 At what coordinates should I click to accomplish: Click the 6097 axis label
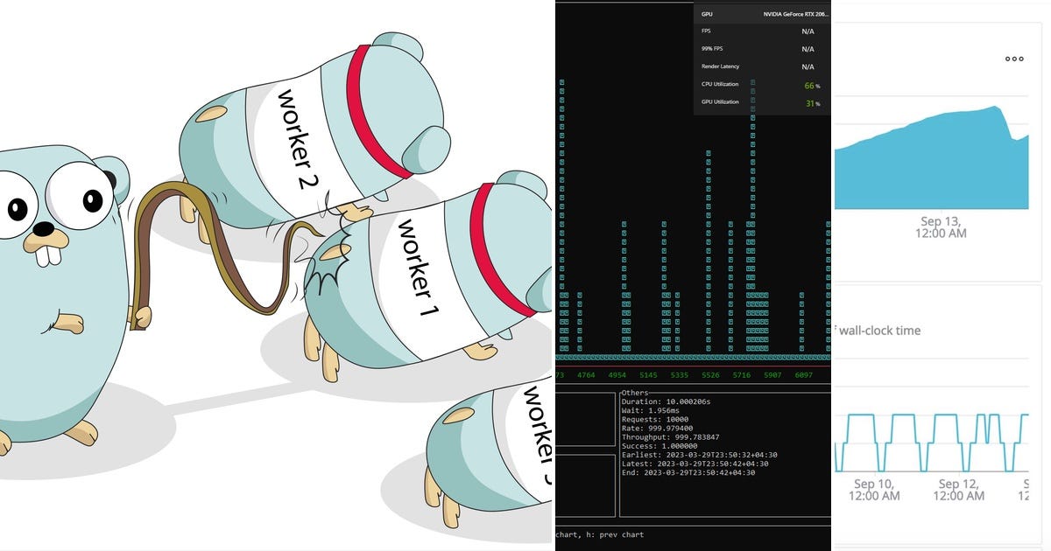click(803, 375)
